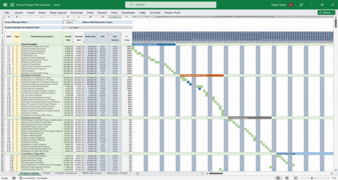
Task: Select column M header
Action: coord(90,17)
